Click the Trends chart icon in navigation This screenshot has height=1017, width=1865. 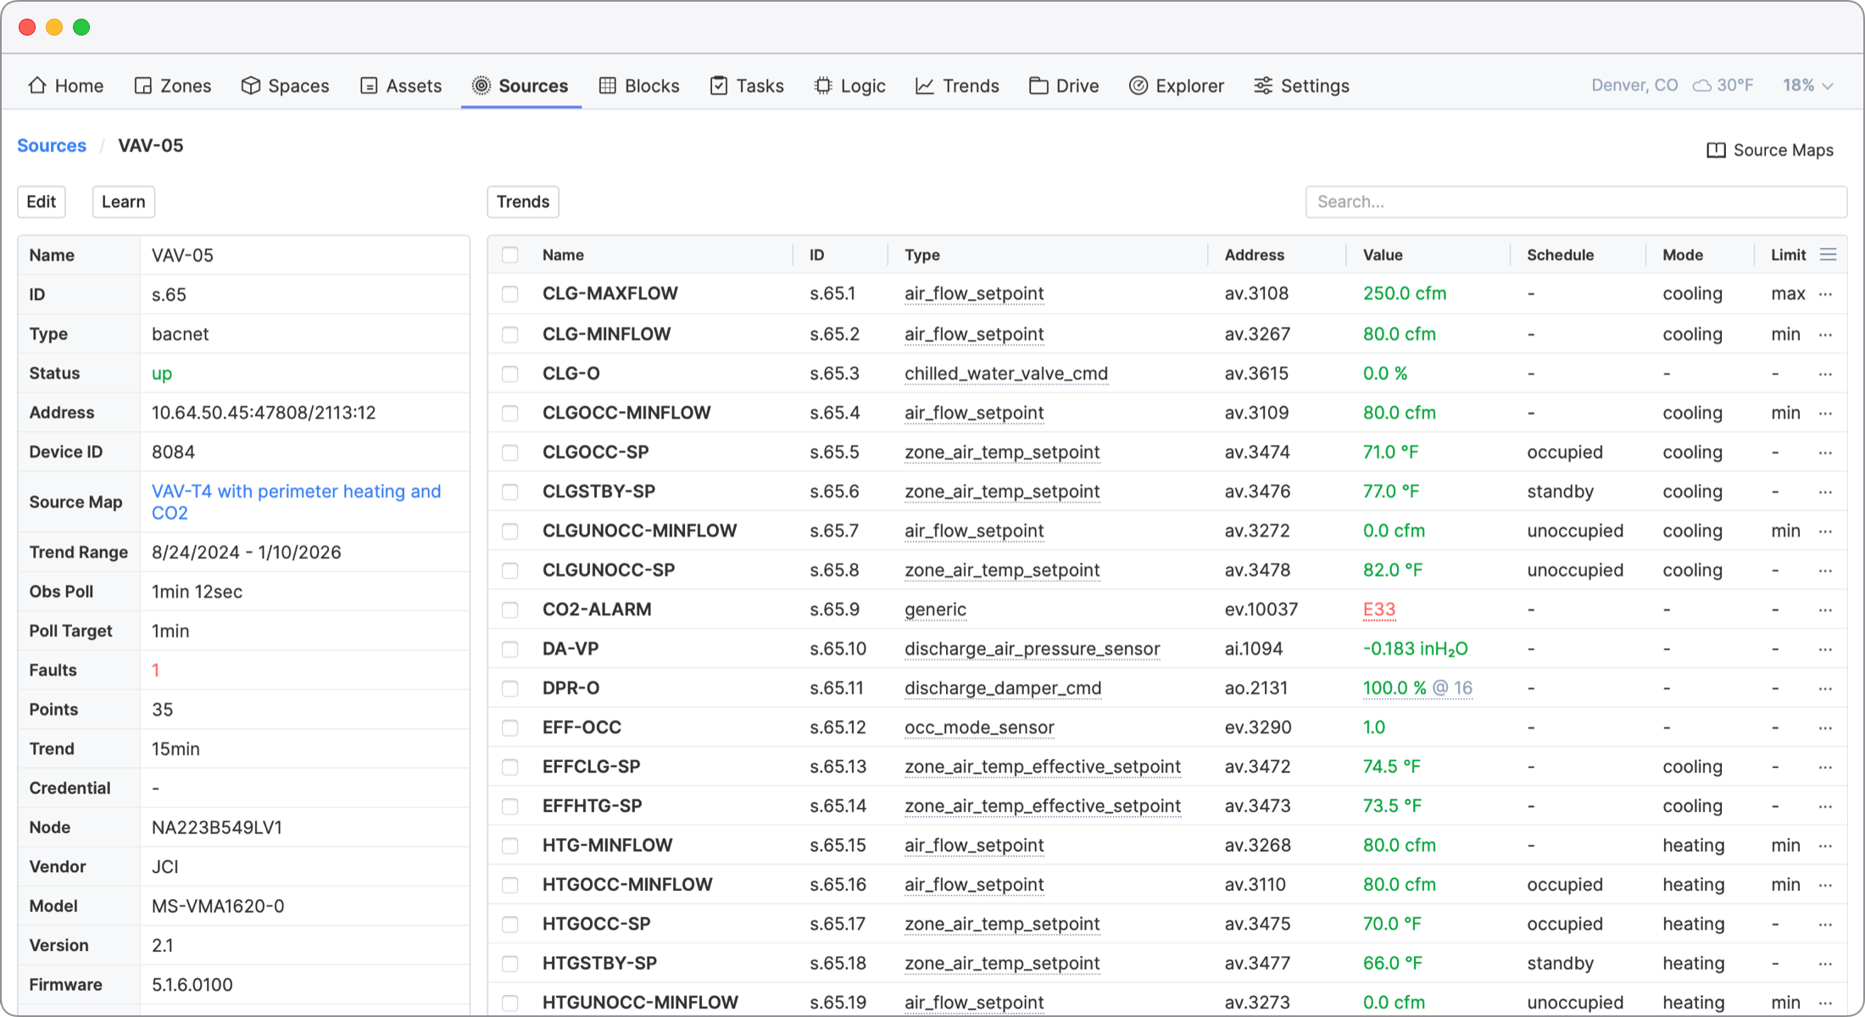[x=925, y=86]
